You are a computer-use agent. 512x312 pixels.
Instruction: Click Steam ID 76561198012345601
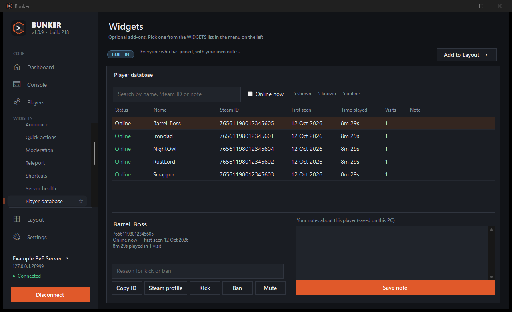[247, 136]
